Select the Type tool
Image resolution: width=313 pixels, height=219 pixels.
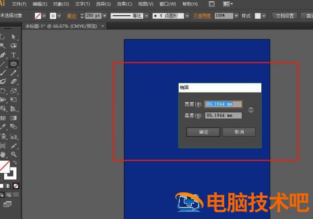[x=14, y=55]
